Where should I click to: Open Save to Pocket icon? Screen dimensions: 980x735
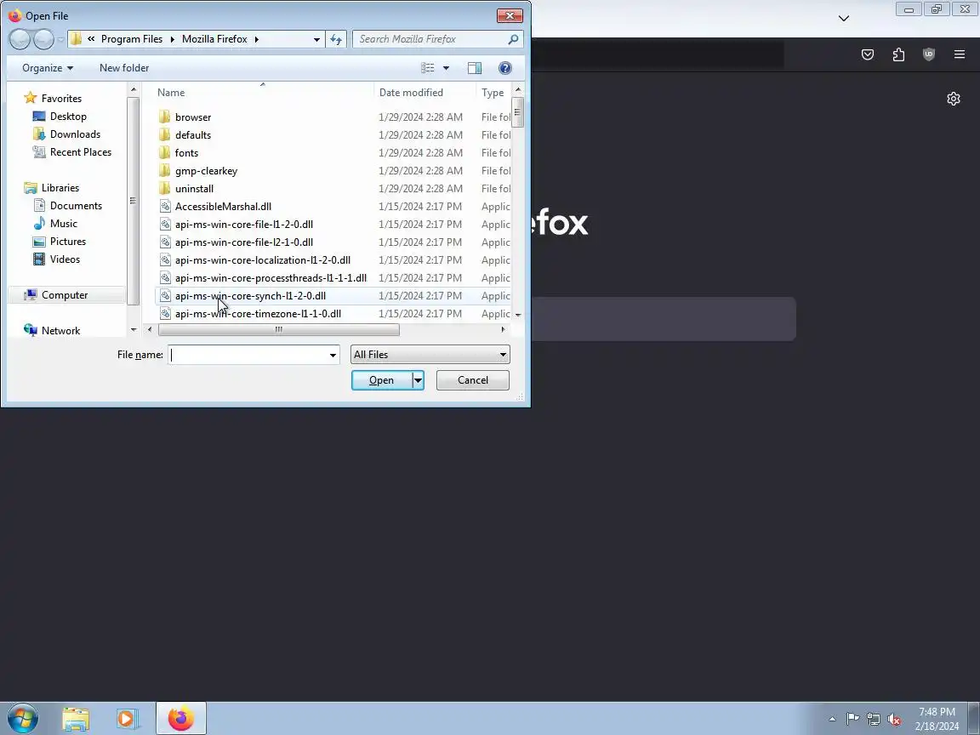pos(868,54)
